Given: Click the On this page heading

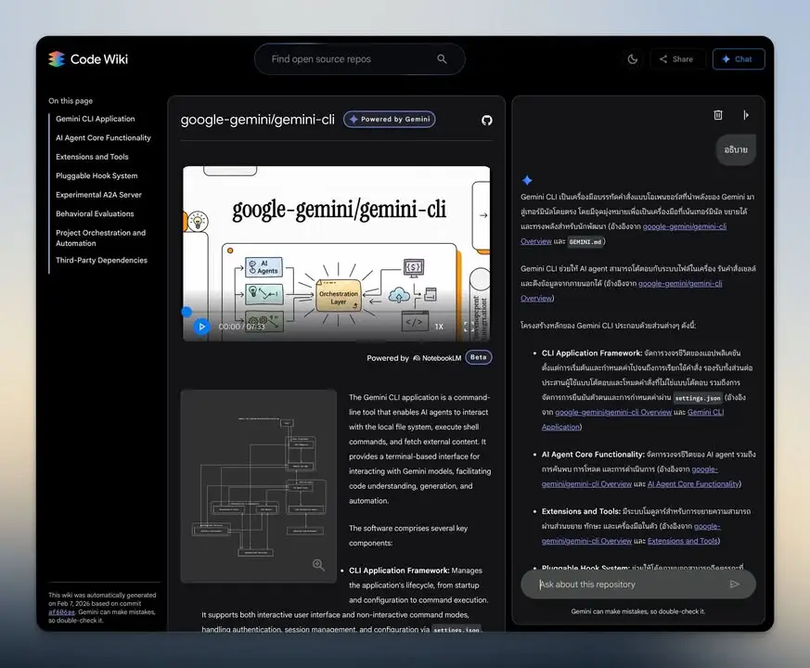Looking at the screenshot, I should click(x=71, y=101).
